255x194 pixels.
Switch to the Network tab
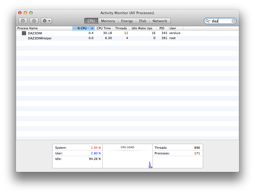(160, 21)
